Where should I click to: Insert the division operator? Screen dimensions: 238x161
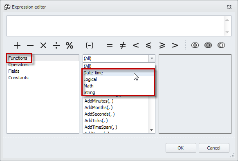[56, 45]
